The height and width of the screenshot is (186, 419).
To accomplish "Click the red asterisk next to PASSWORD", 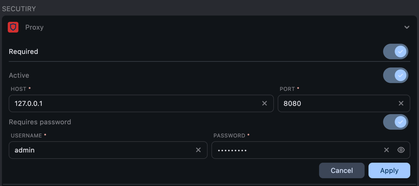I will (x=248, y=135).
